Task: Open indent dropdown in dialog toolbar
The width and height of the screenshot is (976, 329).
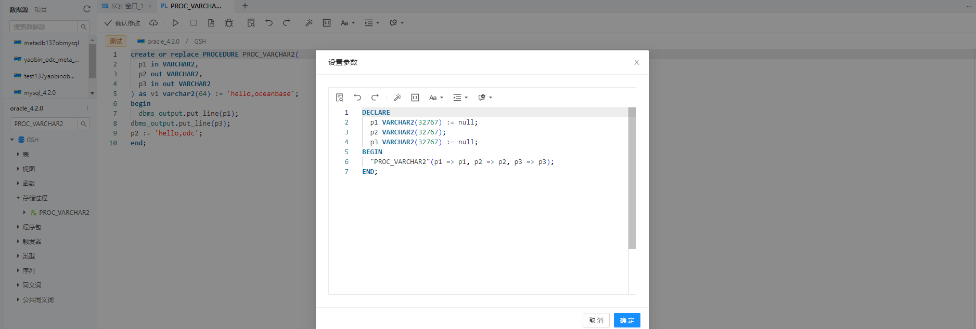Action: coord(460,98)
